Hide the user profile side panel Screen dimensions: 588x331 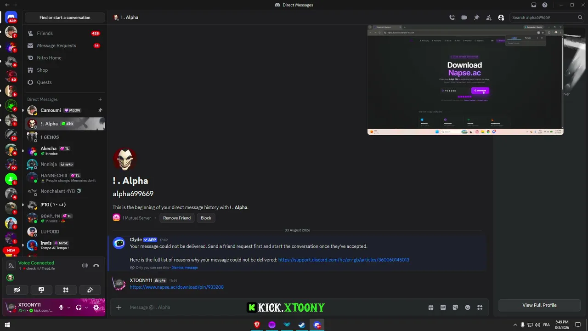(x=501, y=17)
